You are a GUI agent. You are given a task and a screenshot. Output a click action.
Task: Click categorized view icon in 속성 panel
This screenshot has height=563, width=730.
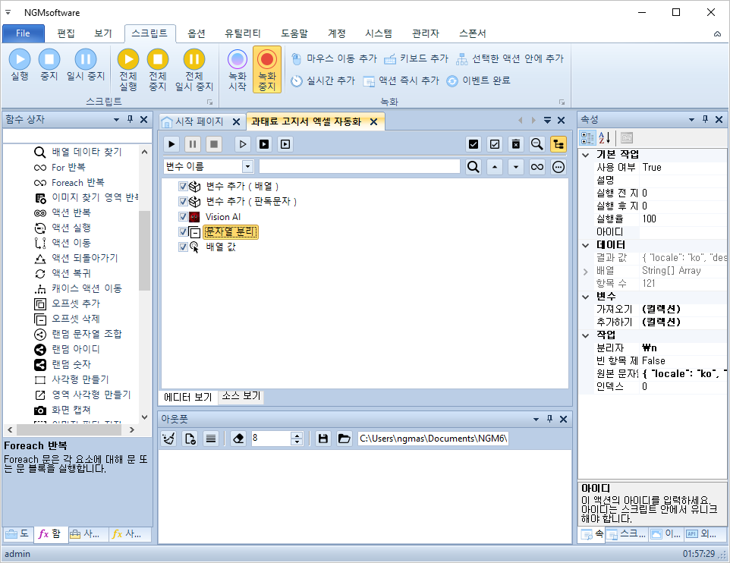pos(587,138)
